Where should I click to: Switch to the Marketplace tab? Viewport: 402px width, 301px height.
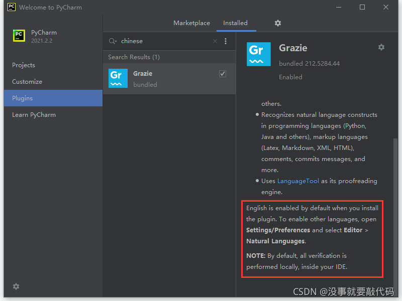tap(191, 23)
